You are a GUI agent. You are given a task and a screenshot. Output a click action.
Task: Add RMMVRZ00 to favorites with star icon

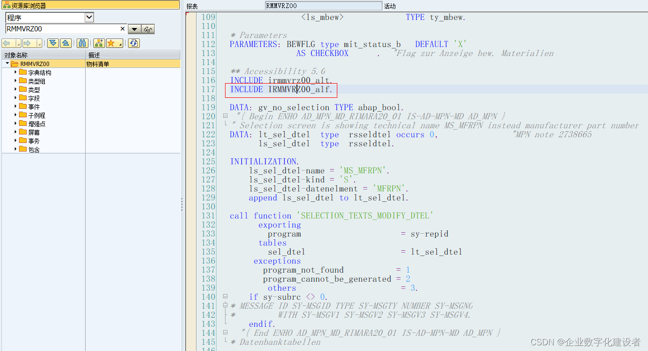(x=111, y=43)
